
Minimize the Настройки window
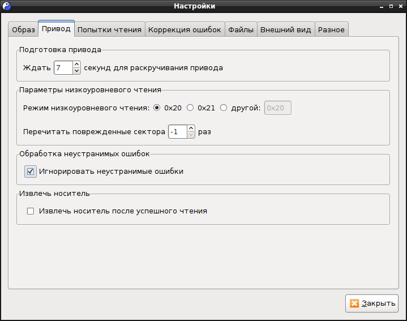[x=382, y=6]
